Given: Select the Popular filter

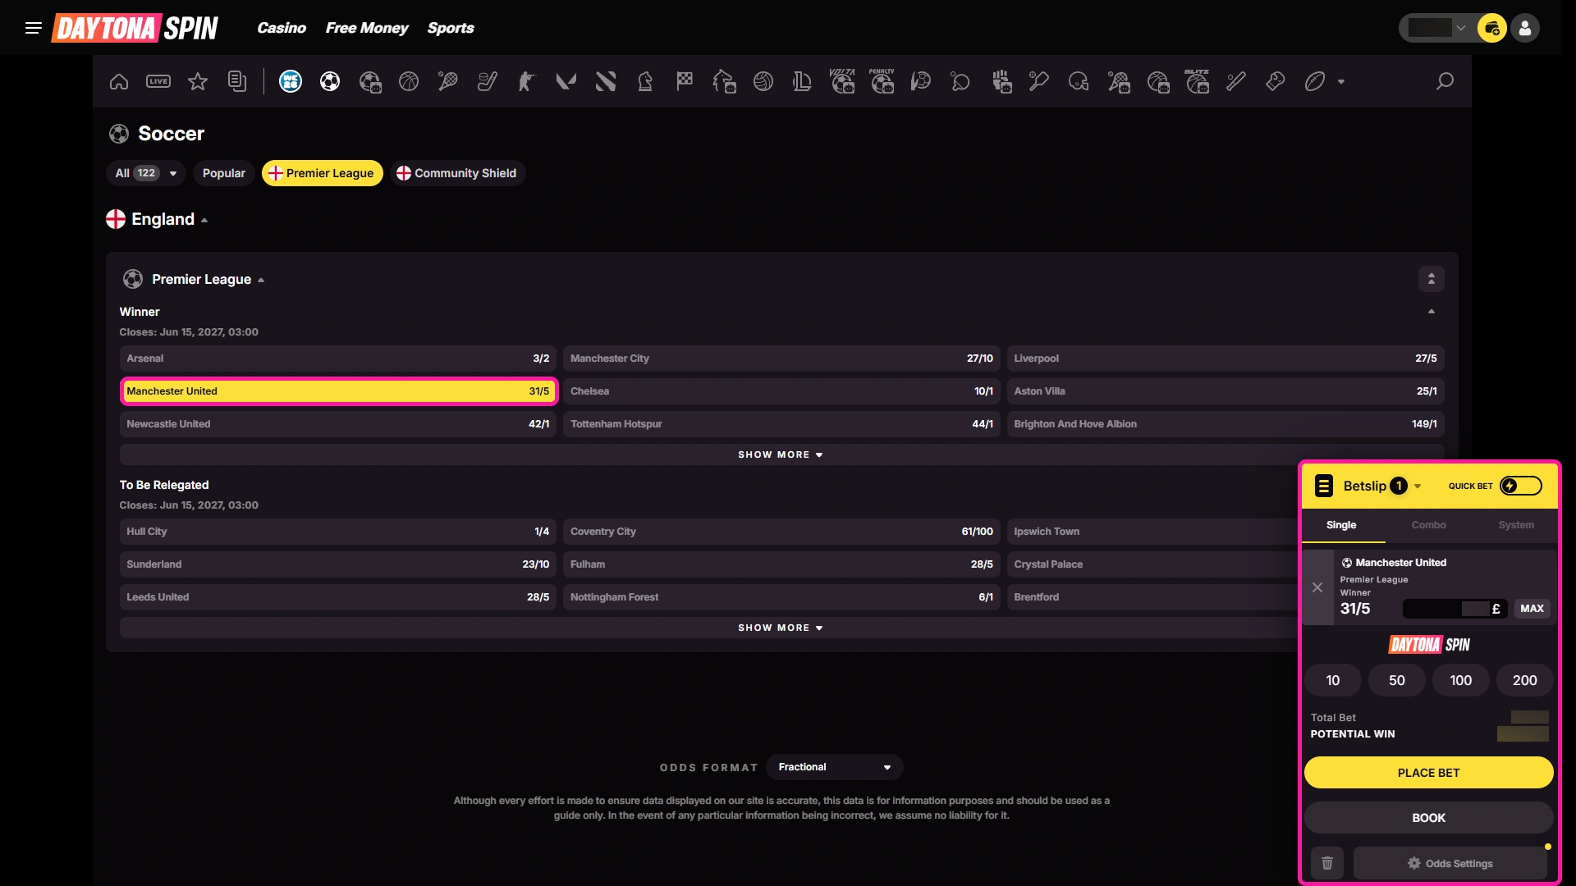Looking at the screenshot, I should (224, 173).
